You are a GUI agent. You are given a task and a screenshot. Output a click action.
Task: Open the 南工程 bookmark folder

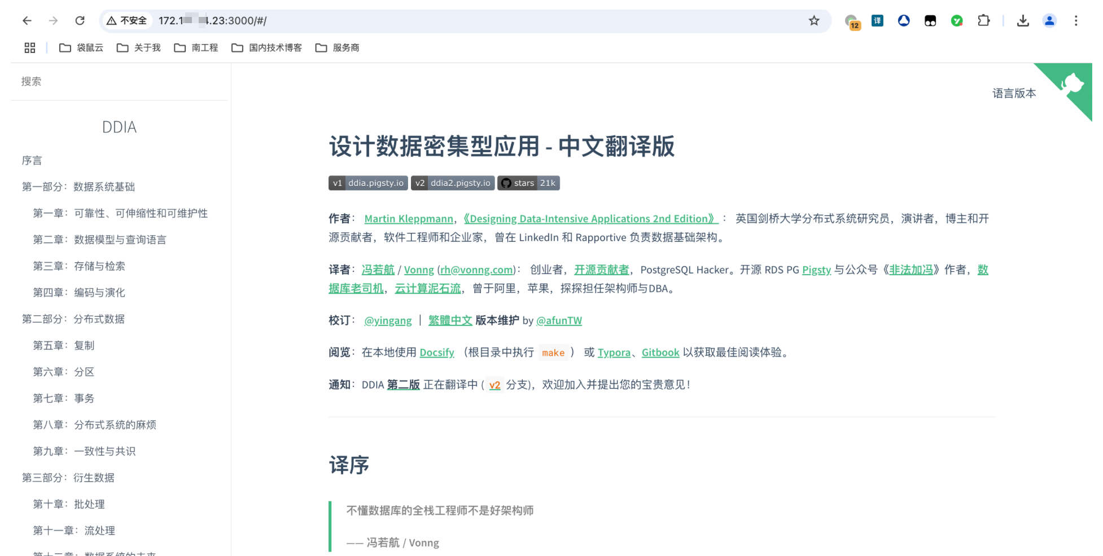pos(196,48)
